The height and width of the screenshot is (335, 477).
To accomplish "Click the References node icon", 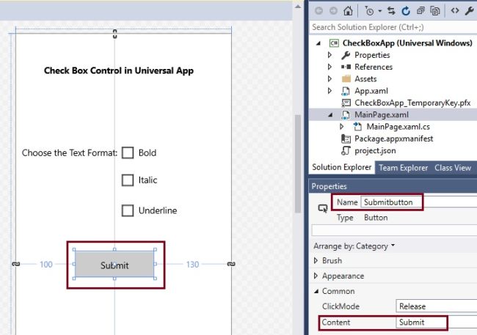I will click(346, 67).
